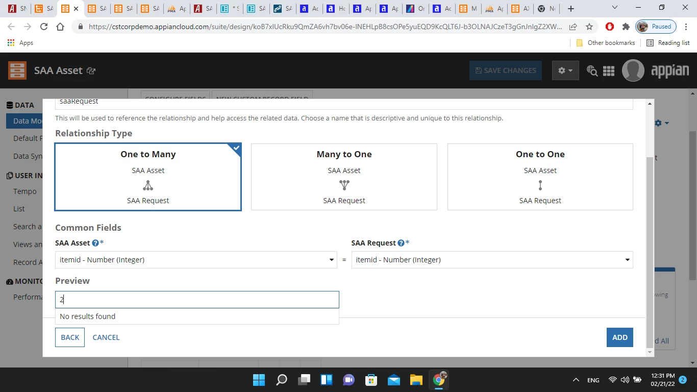Switch to the first browser tab labeled SN
697x392 pixels.
point(17,9)
